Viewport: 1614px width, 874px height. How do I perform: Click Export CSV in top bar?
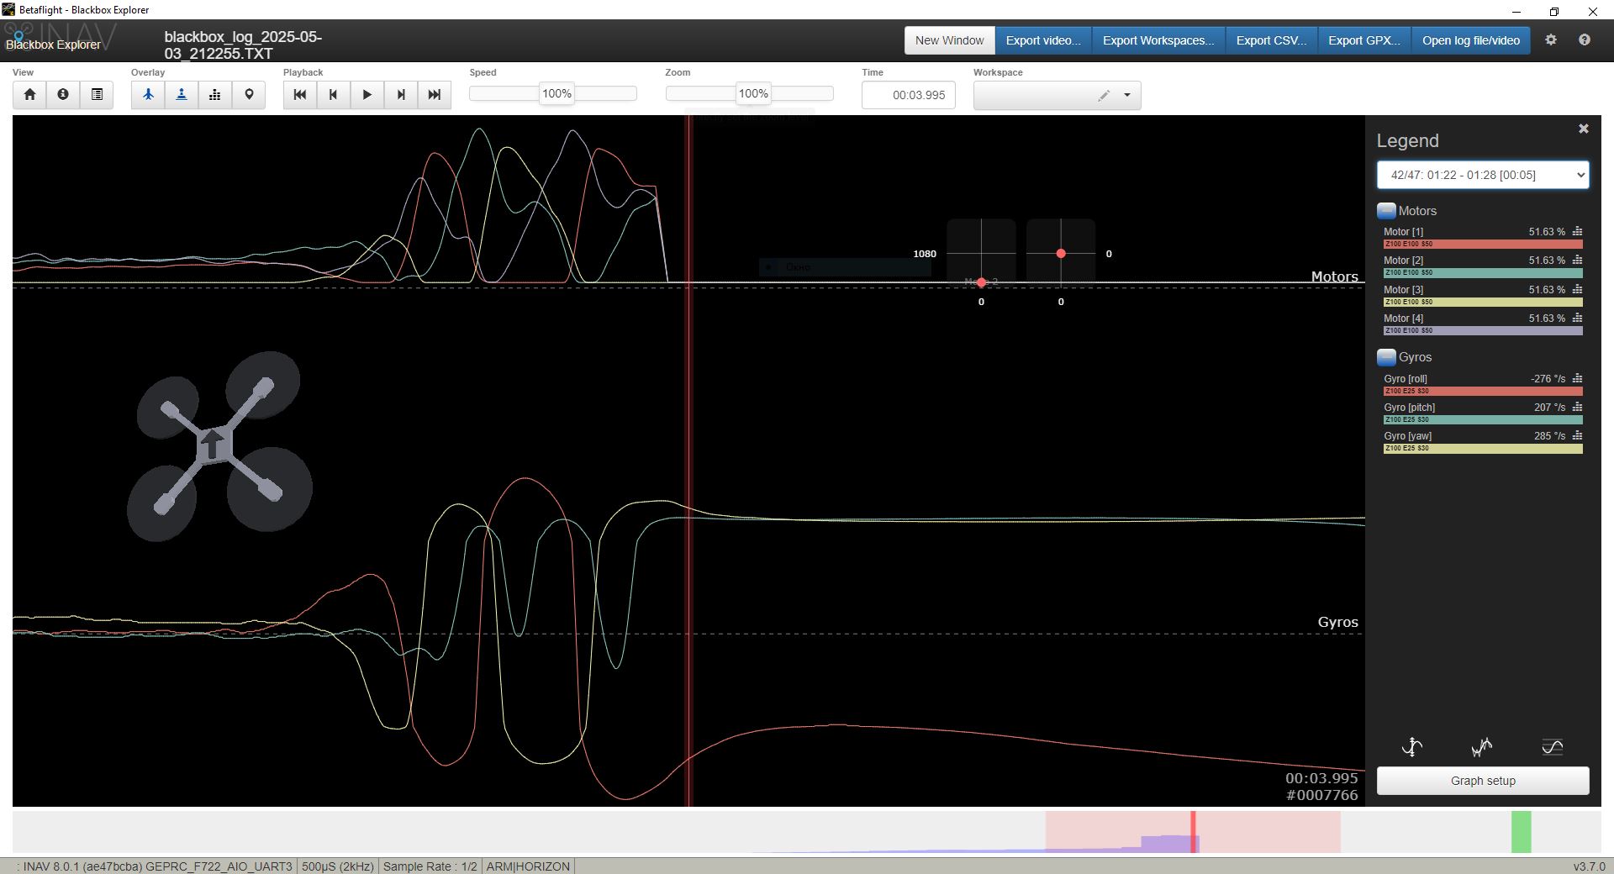pos(1270,40)
